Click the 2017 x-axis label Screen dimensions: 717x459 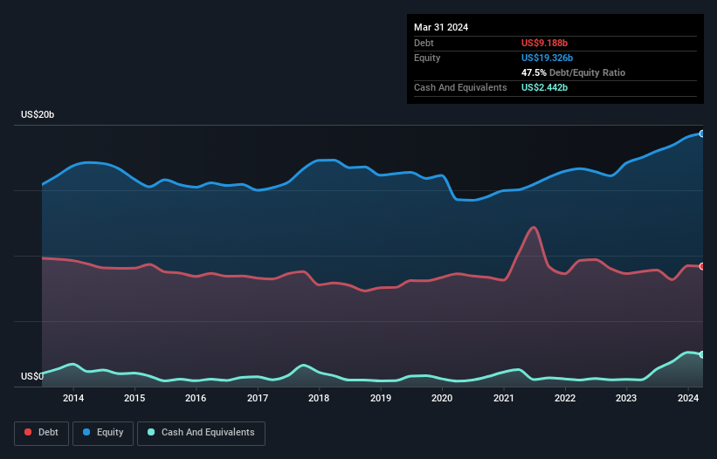(258, 398)
